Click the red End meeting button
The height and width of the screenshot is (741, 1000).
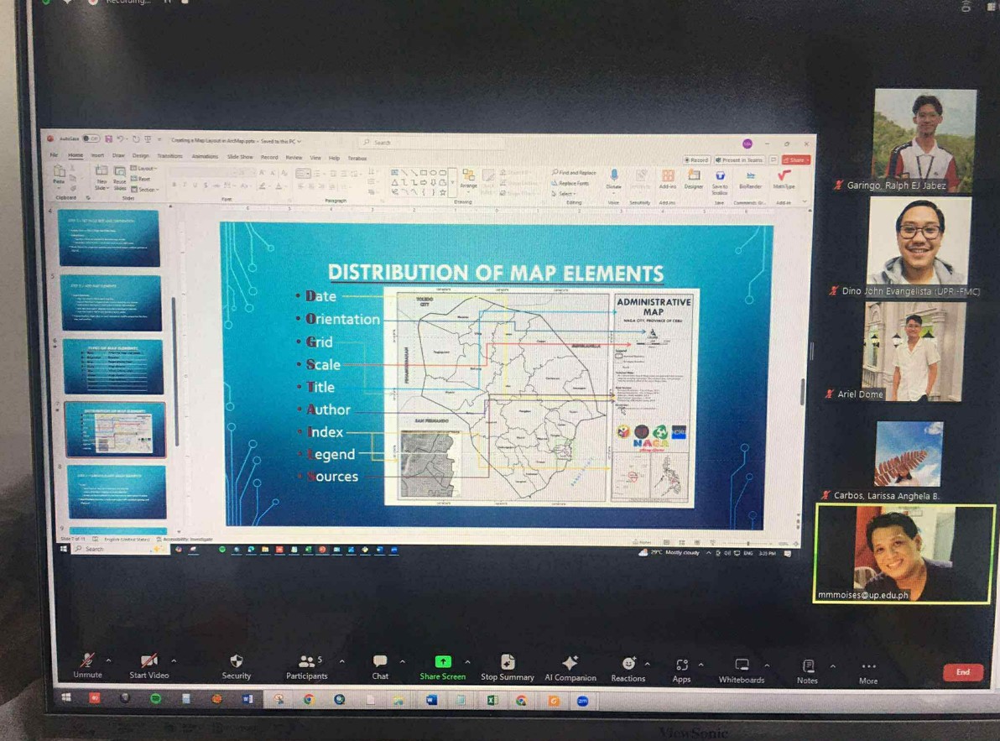[x=962, y=672]
